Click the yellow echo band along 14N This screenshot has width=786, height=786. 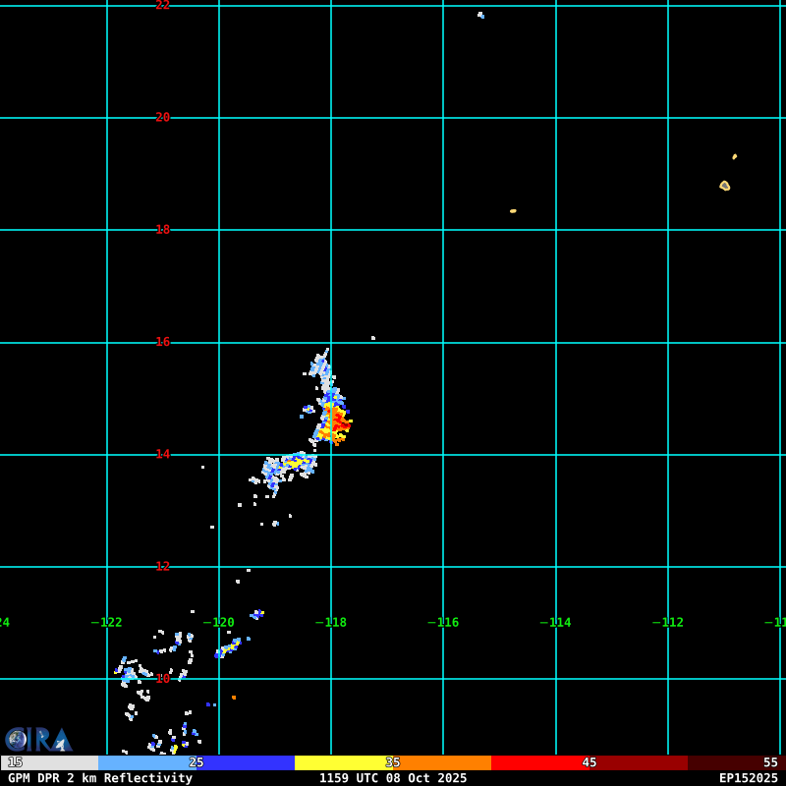[297, 462]
